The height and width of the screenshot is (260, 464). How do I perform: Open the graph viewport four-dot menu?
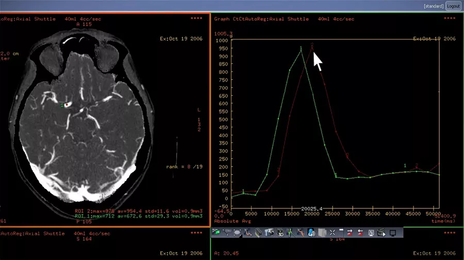pyautogui.click(x=450, y=19)
